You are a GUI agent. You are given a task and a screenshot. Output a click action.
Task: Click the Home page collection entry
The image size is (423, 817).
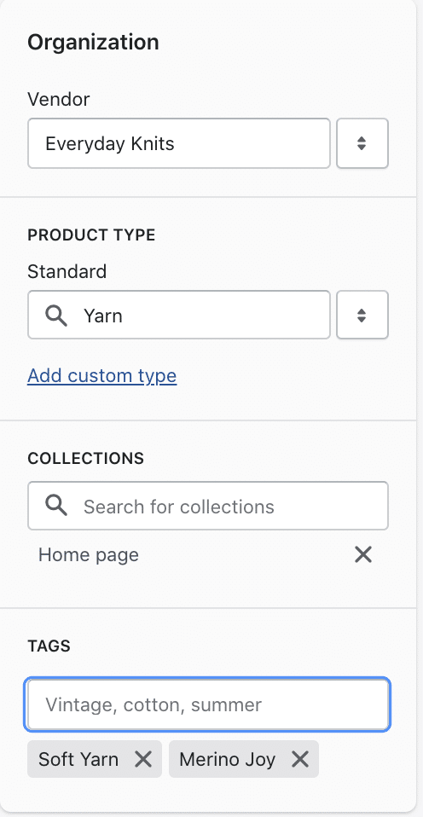click(x=89, y=555)
